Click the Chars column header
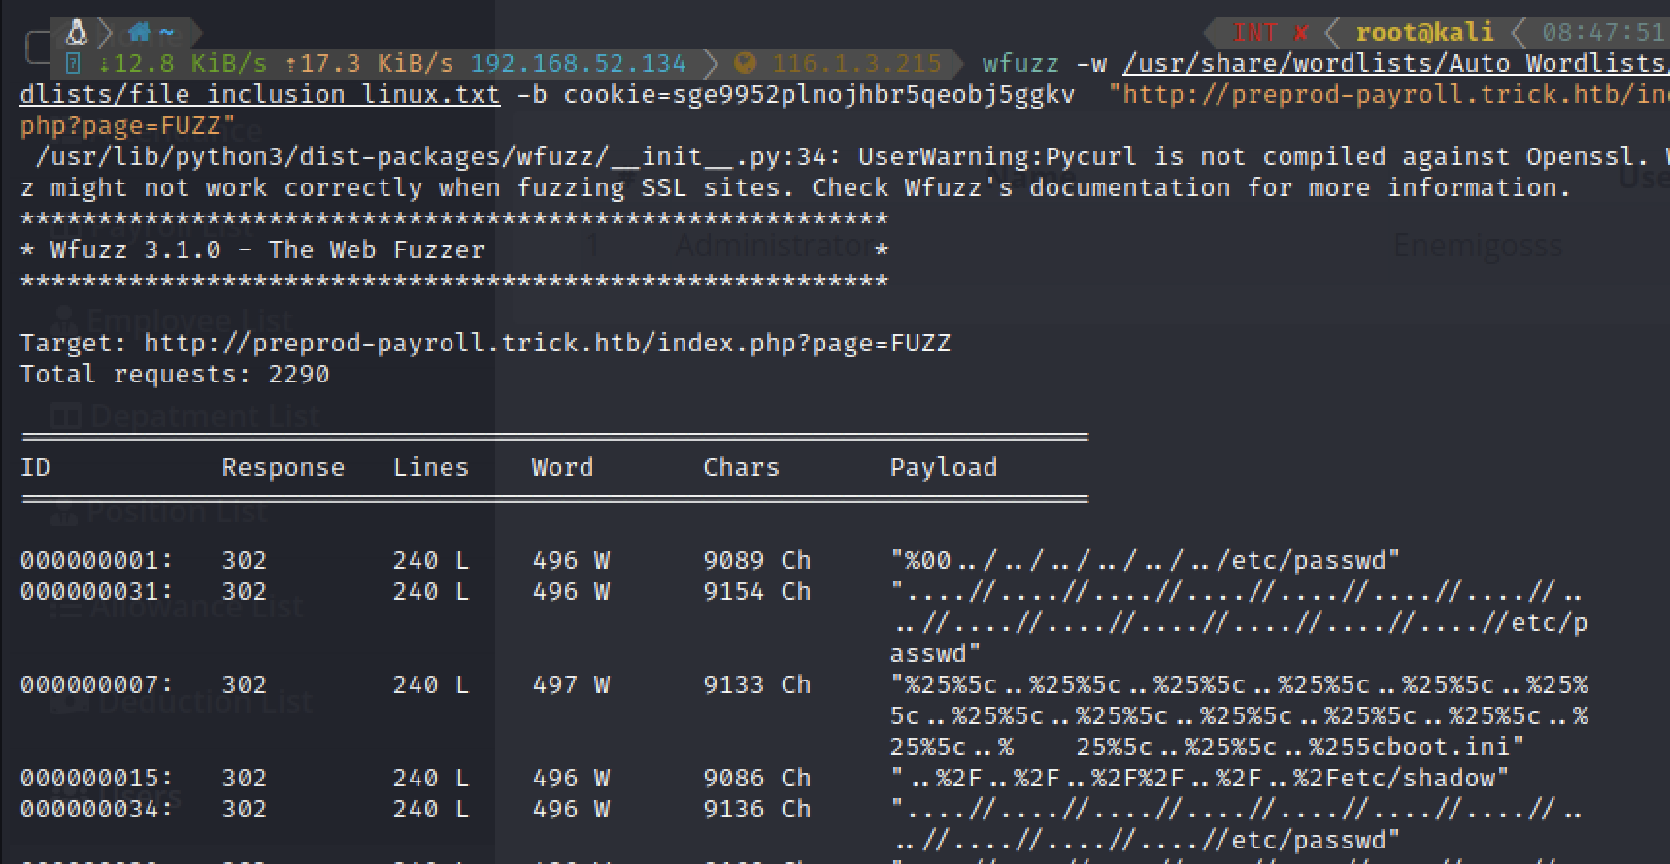 (741, 468)
